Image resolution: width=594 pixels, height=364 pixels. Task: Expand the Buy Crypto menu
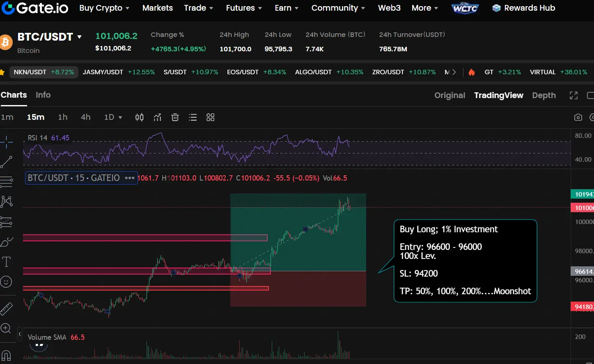point(104,8)
